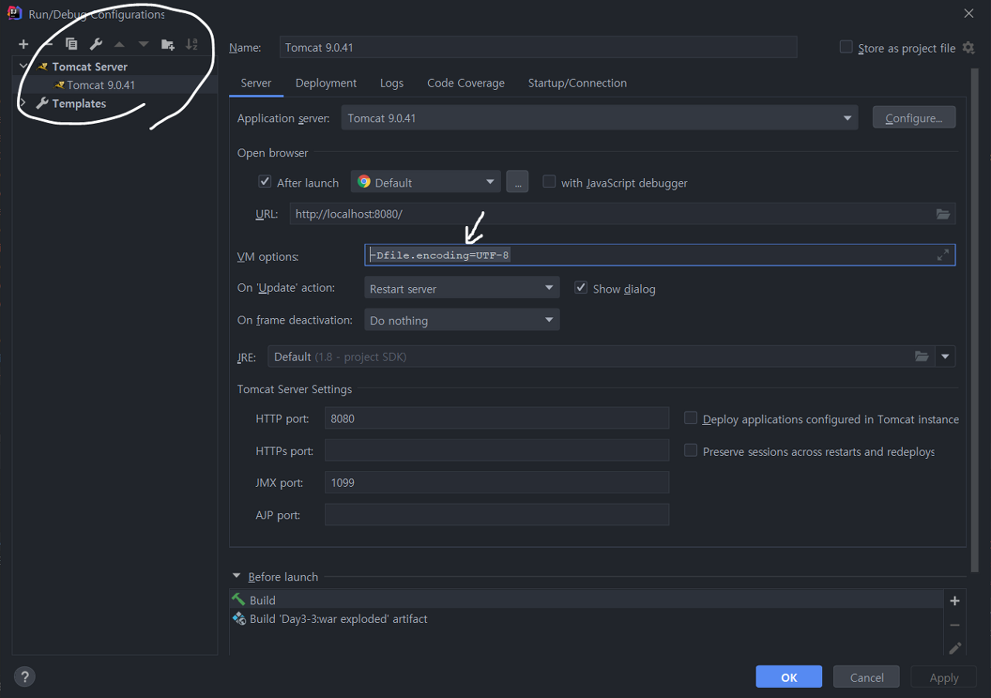991x698 pixels.
Task: Select the Build hammer task row
Action: 586,600
